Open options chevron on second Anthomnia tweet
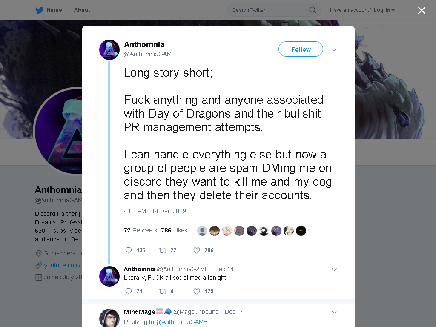 click(334, 270)
